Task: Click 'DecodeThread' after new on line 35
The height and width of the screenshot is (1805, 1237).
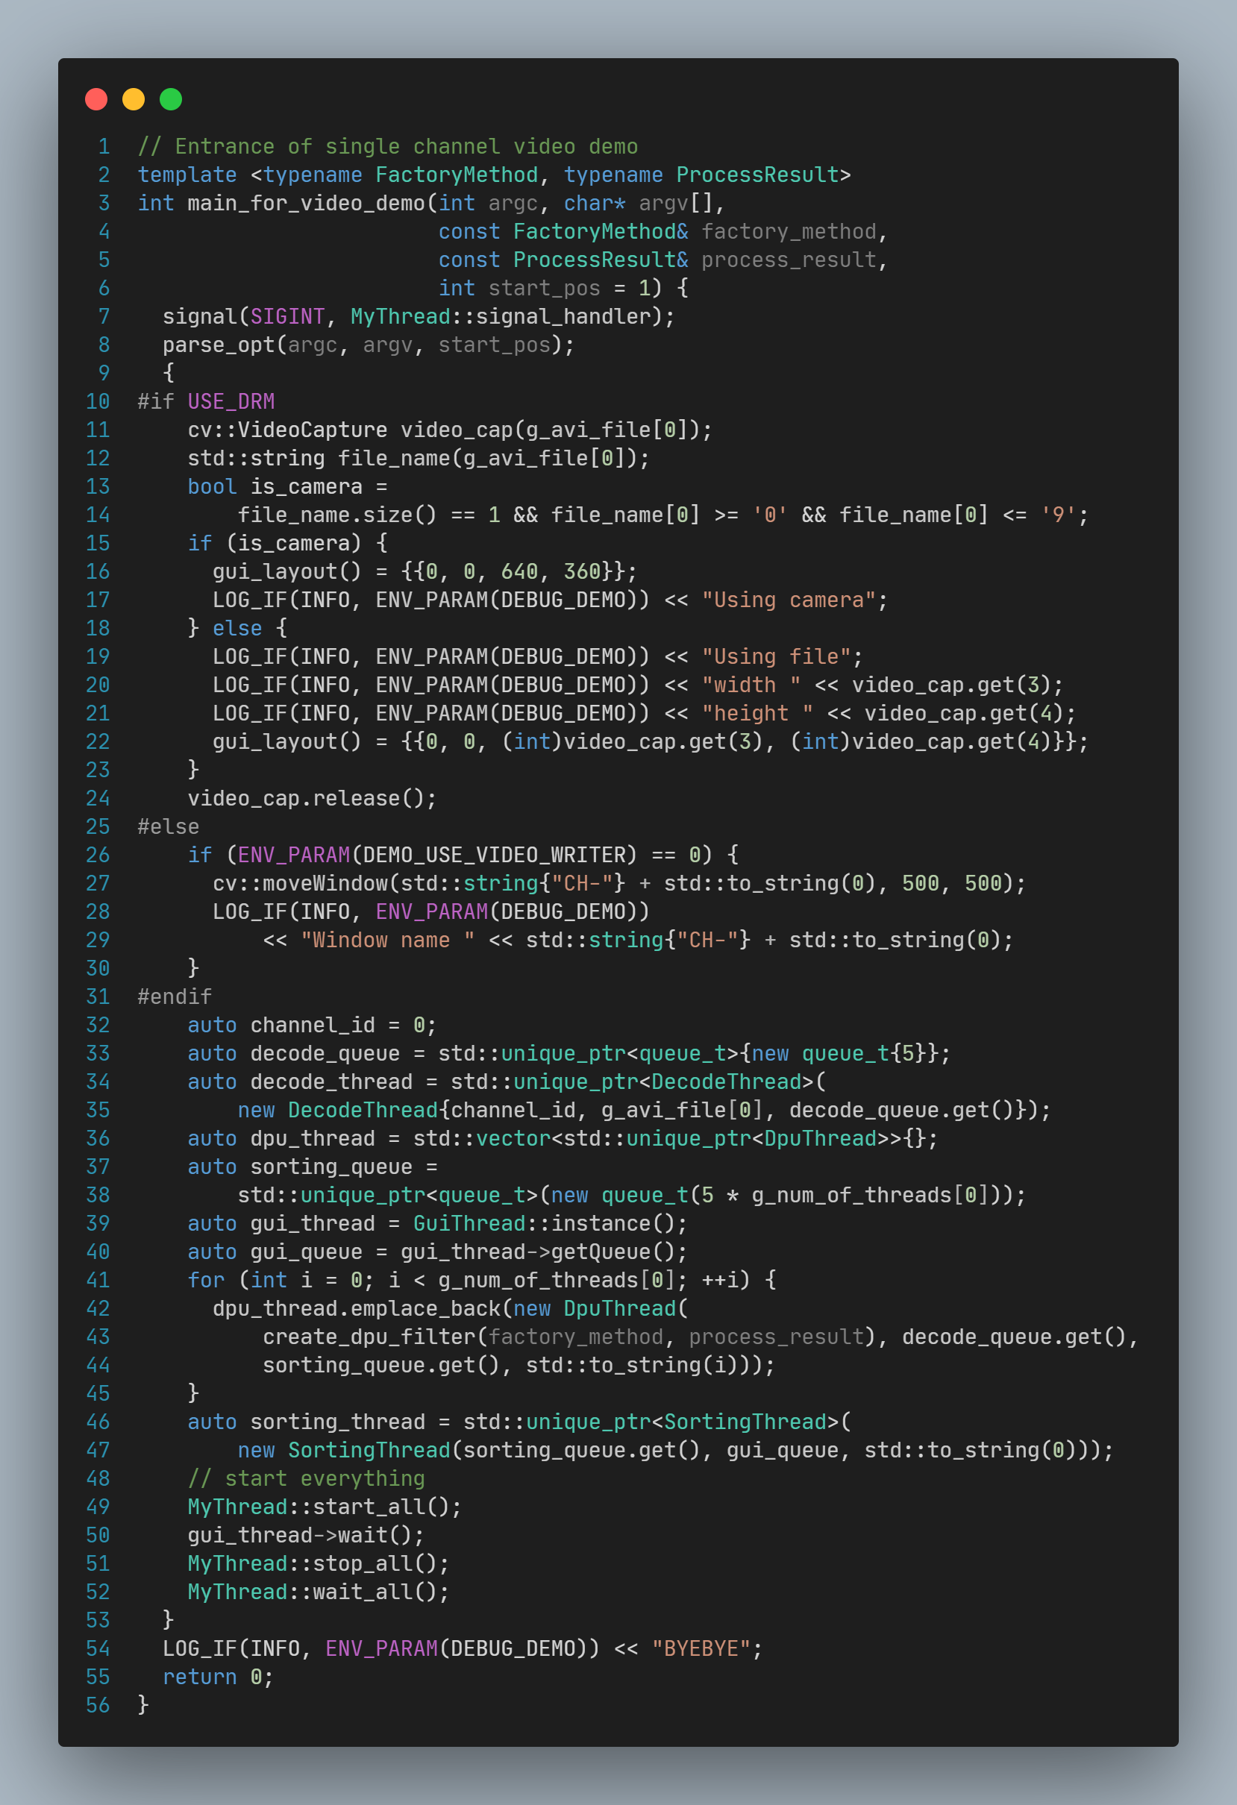Action: [x=363, y=1111]
